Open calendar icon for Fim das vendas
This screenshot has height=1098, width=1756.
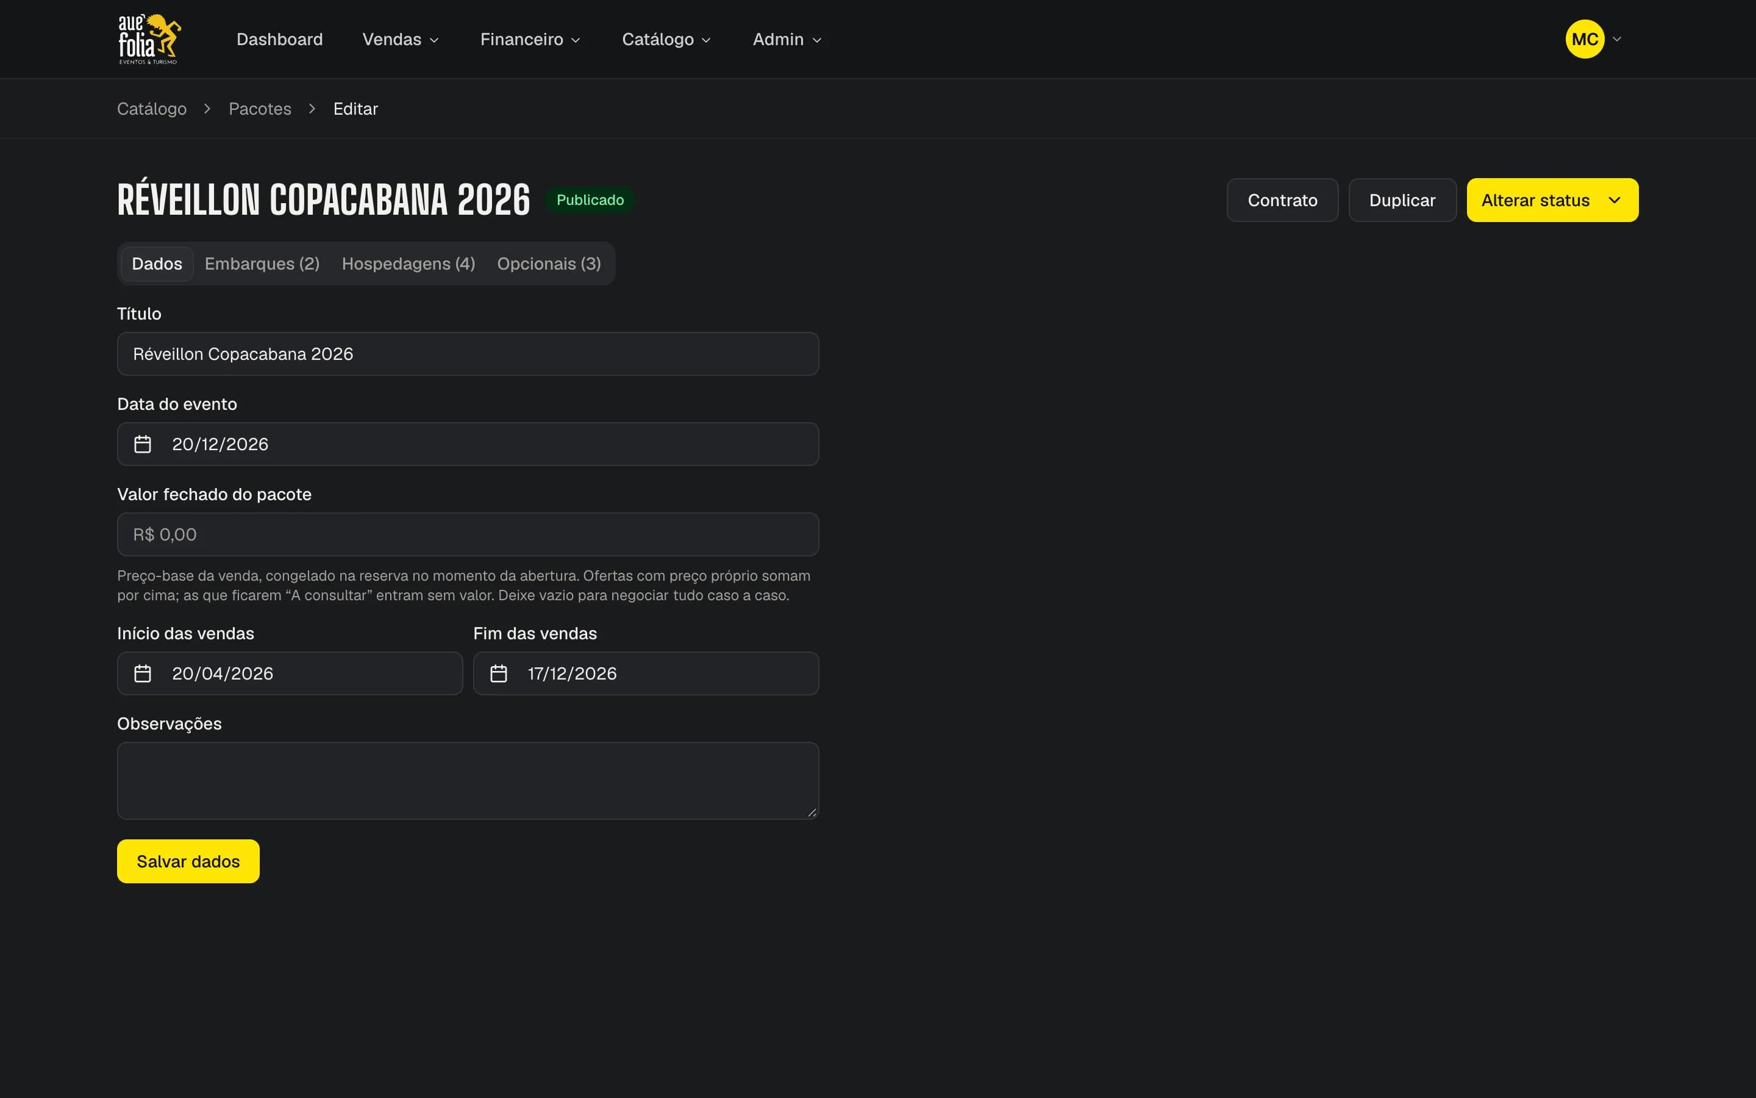pos(499,673)
